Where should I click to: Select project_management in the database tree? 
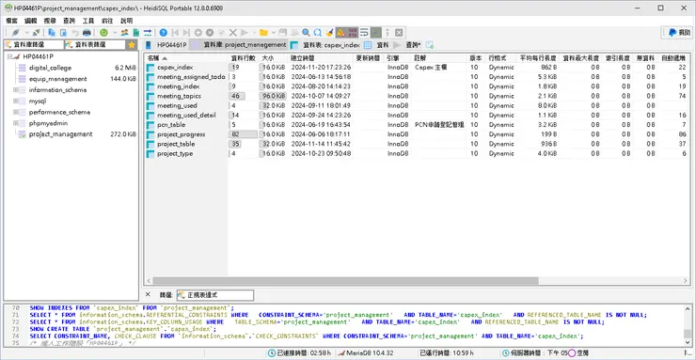(61, 134)
